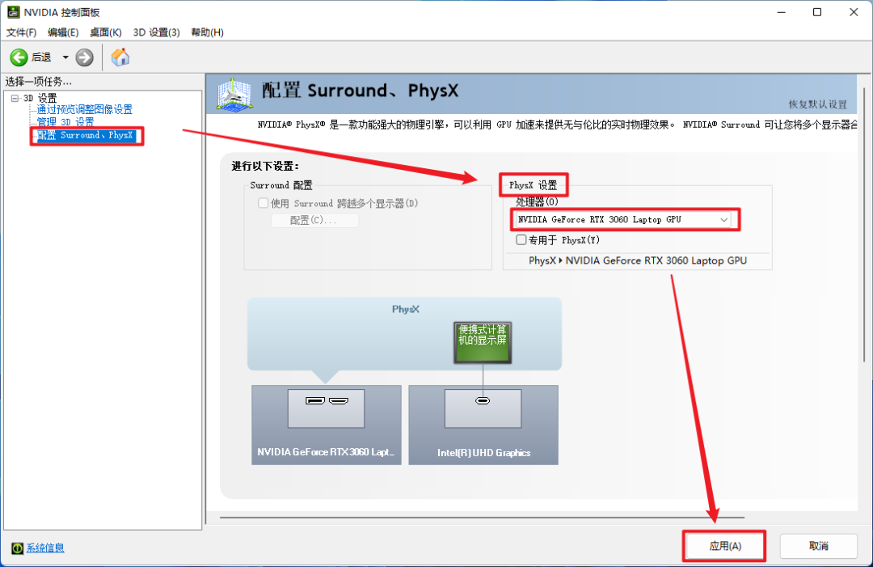Screen dimensions: 873x567
Task: Enable the 专用于 PhysX checkbox
Action: pos(521,240)
